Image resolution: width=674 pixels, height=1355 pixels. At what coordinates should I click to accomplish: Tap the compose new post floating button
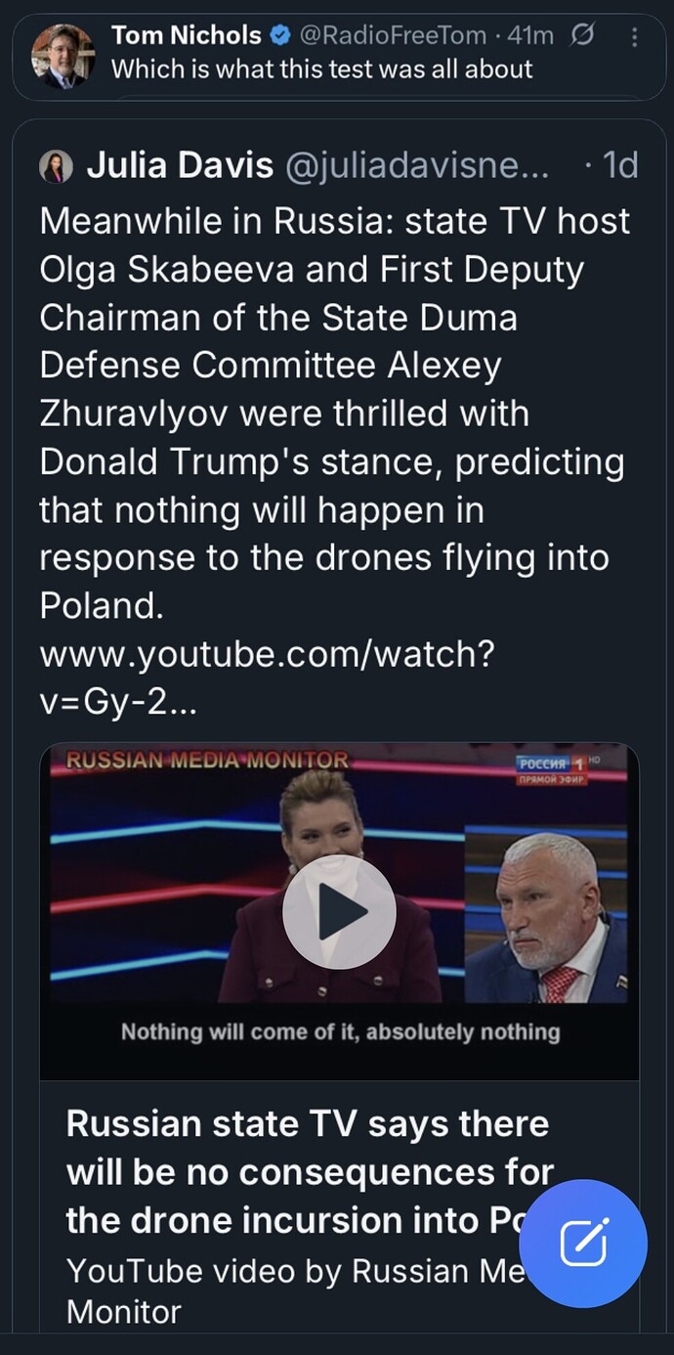pos(583,1244)
